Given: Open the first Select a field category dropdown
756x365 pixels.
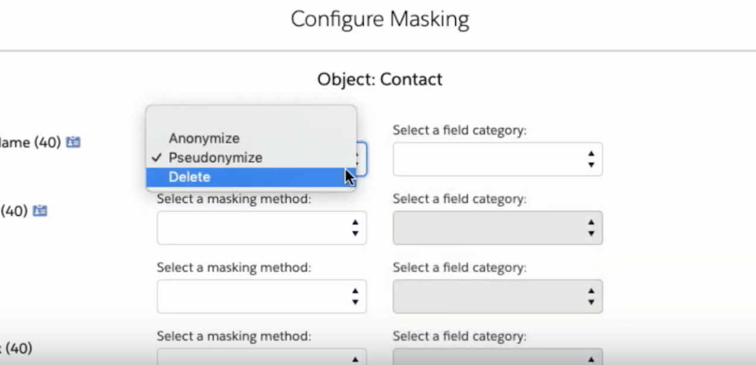Looking at the screenshot, I should (497, 159).
